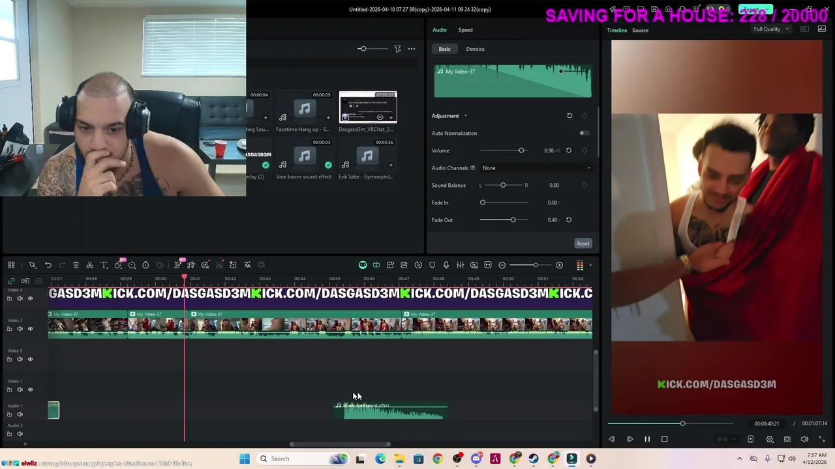Click the green AI assistant face icon
The image size is (835, 469).
(363, 265)
